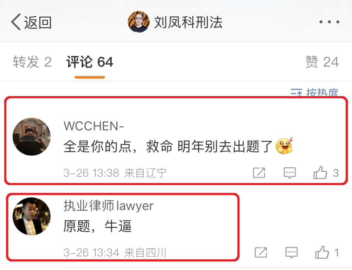Screen dimensions: 352x270
Task: Open the three-dot more options menu
Action: pos(329,22)
